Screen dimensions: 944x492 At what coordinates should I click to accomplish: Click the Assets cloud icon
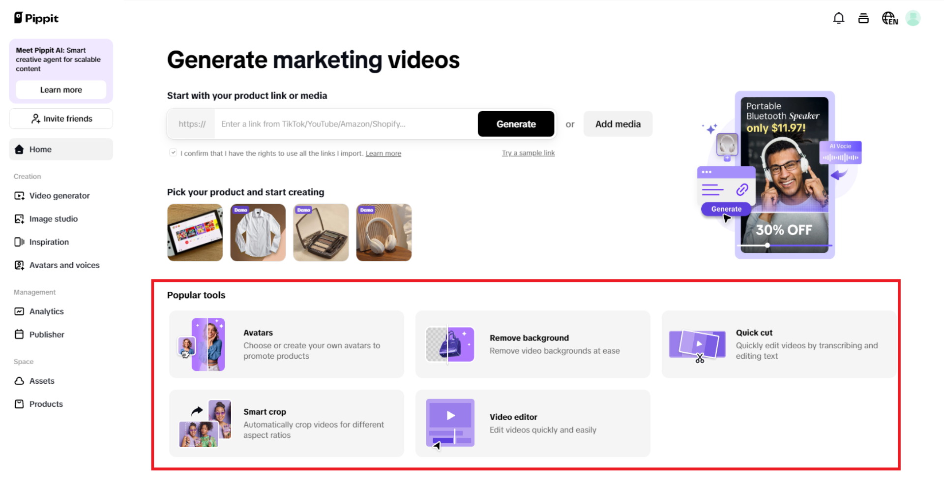19,381
